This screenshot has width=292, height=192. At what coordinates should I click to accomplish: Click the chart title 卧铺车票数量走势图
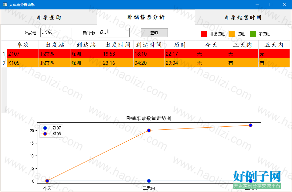tap(149, 118)
